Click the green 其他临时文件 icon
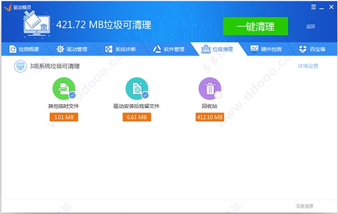This screenshot has width=338, height=214. (64, 88)
